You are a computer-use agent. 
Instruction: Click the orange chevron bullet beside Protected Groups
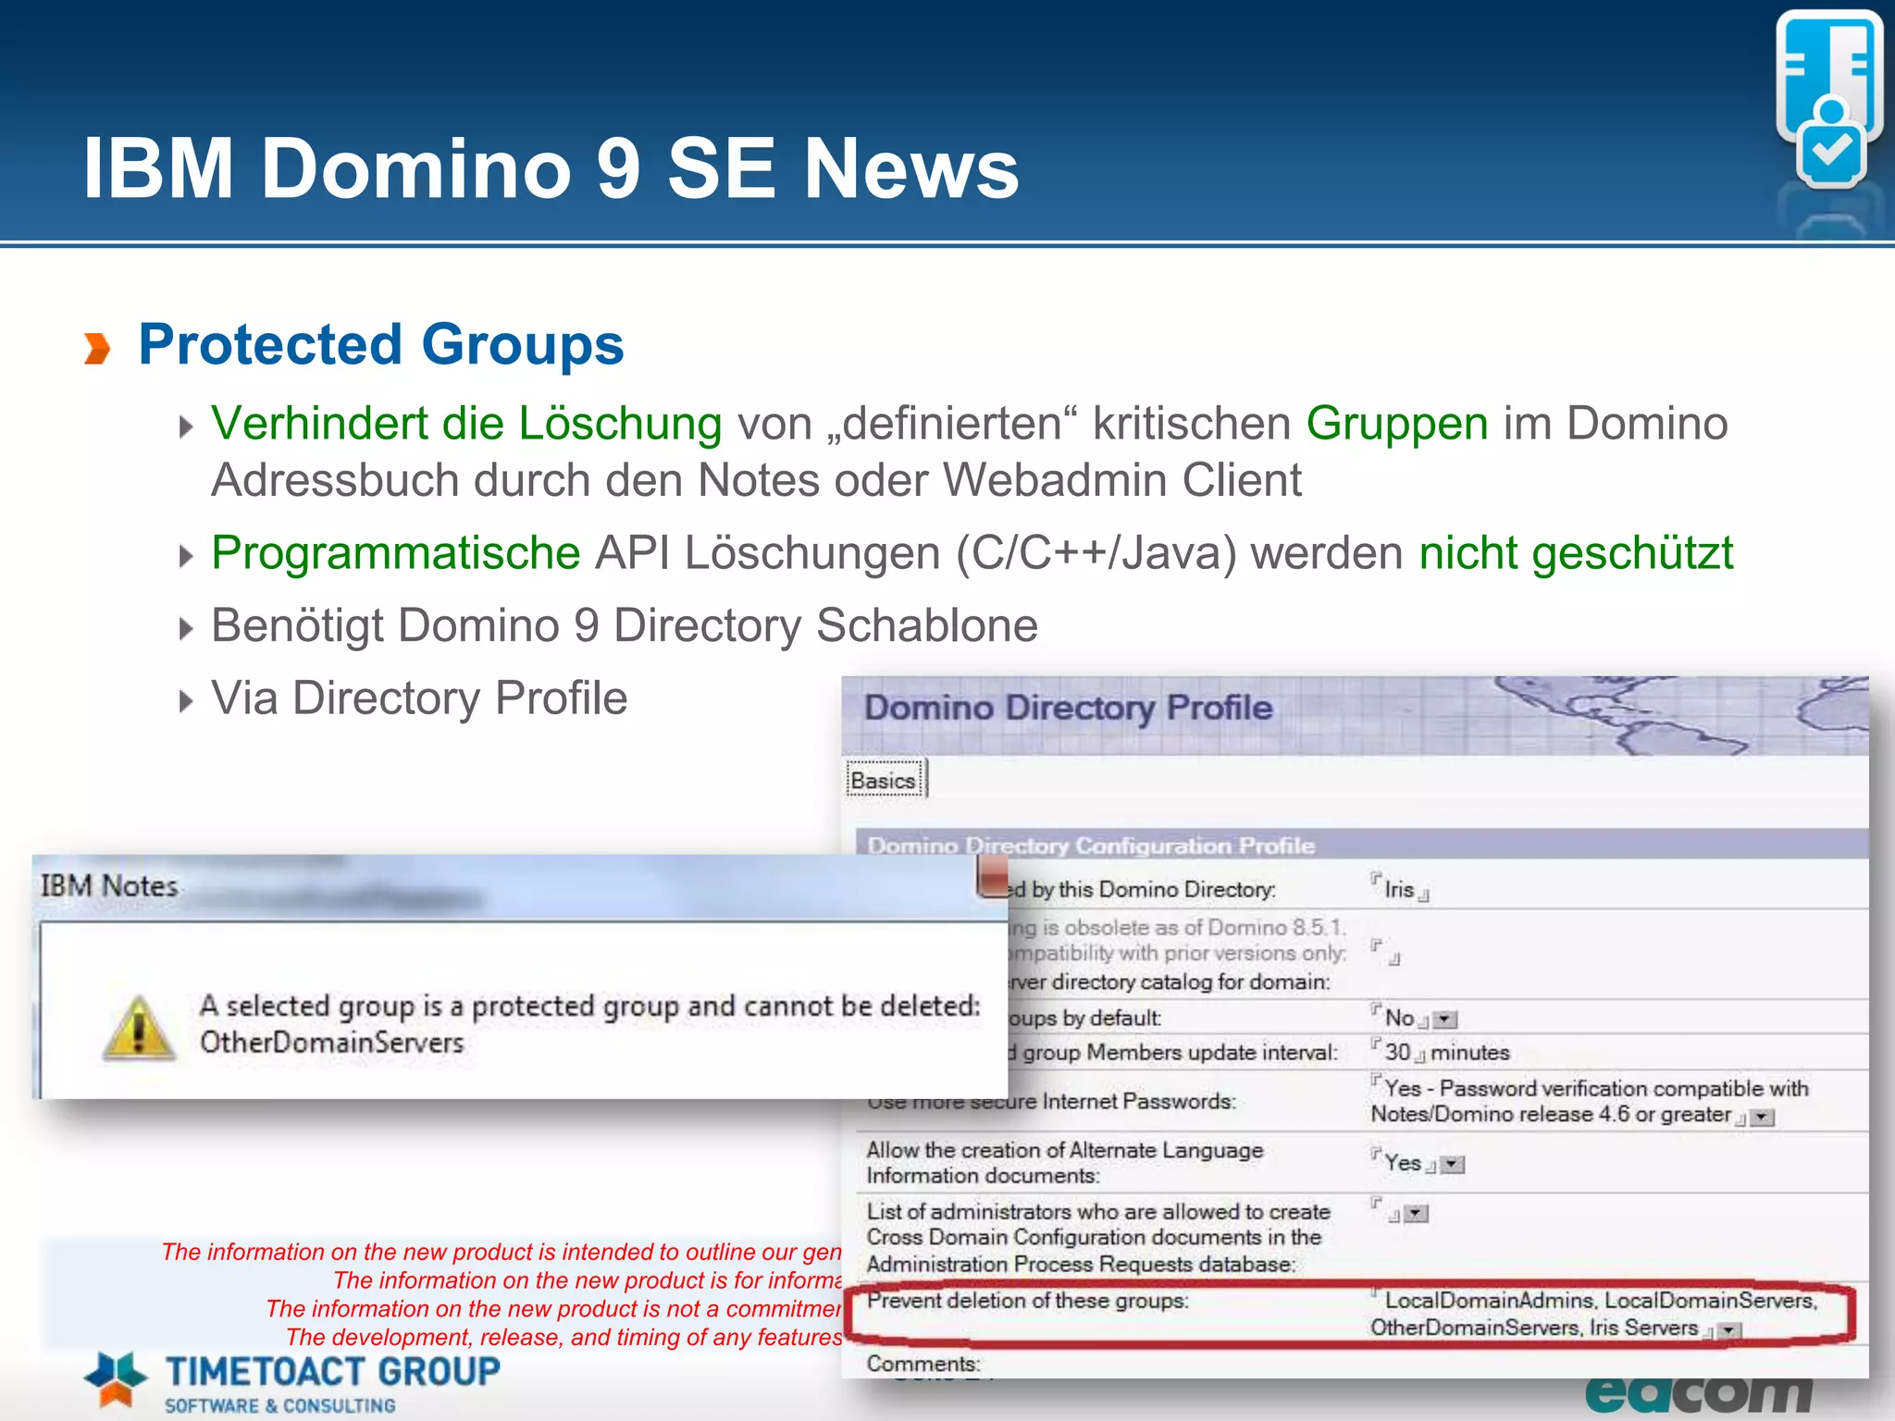[97, 349]
